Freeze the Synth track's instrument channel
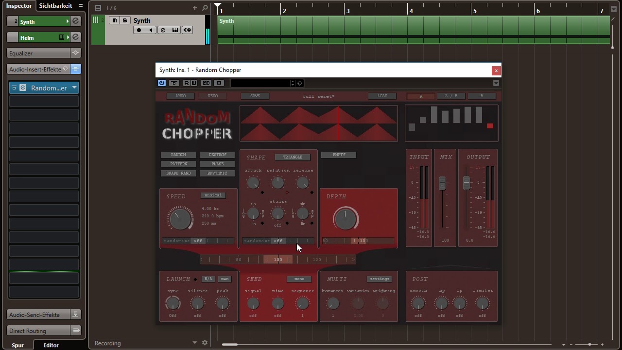Image resolution: width=622 pixels, height=350 pixels. (187, 30)
